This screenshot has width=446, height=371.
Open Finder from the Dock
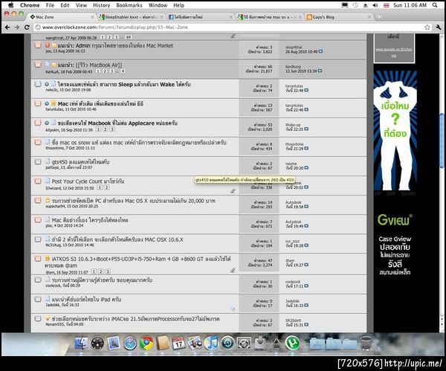(81, 343)
